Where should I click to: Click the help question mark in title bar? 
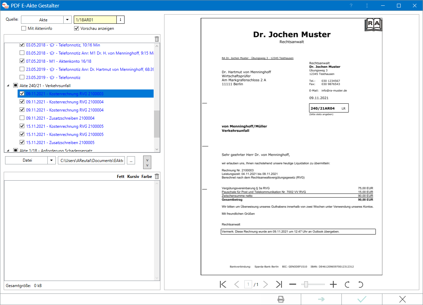(x=351, y=5)
